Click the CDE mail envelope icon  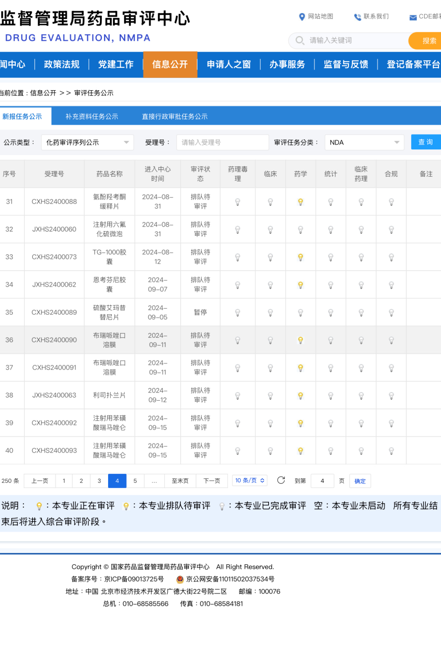point(413,17)
